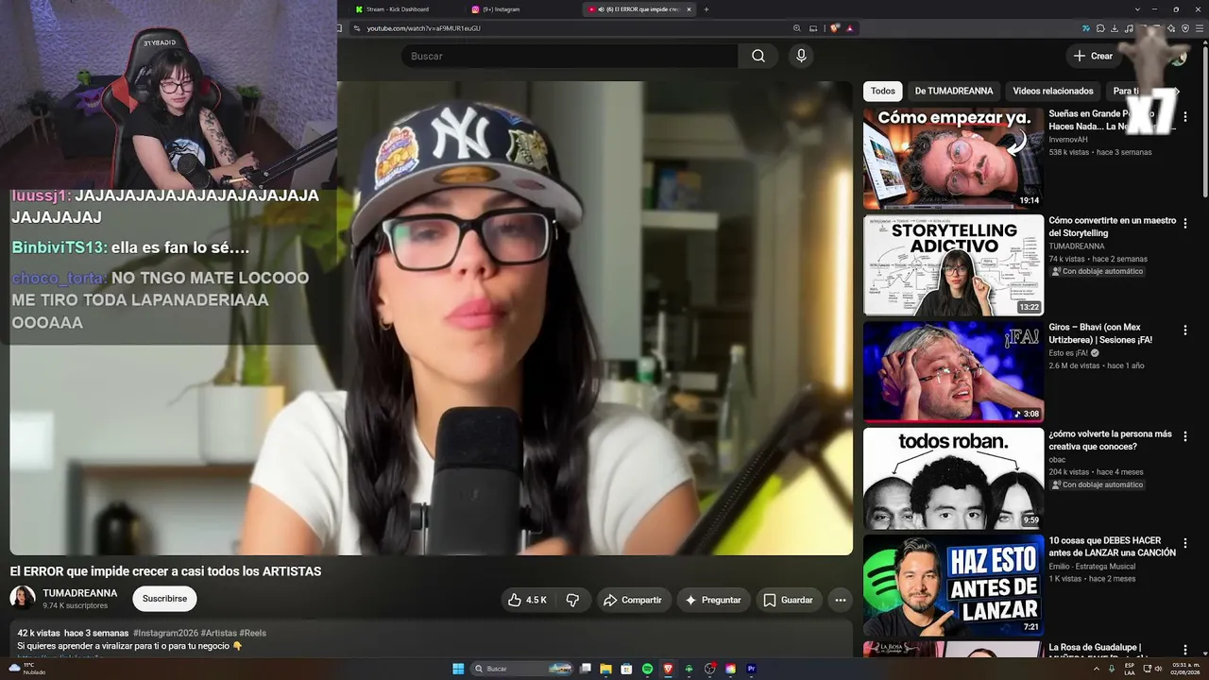
Task: Open the Brave VPN shield icon
Action: click(1185, 28)
